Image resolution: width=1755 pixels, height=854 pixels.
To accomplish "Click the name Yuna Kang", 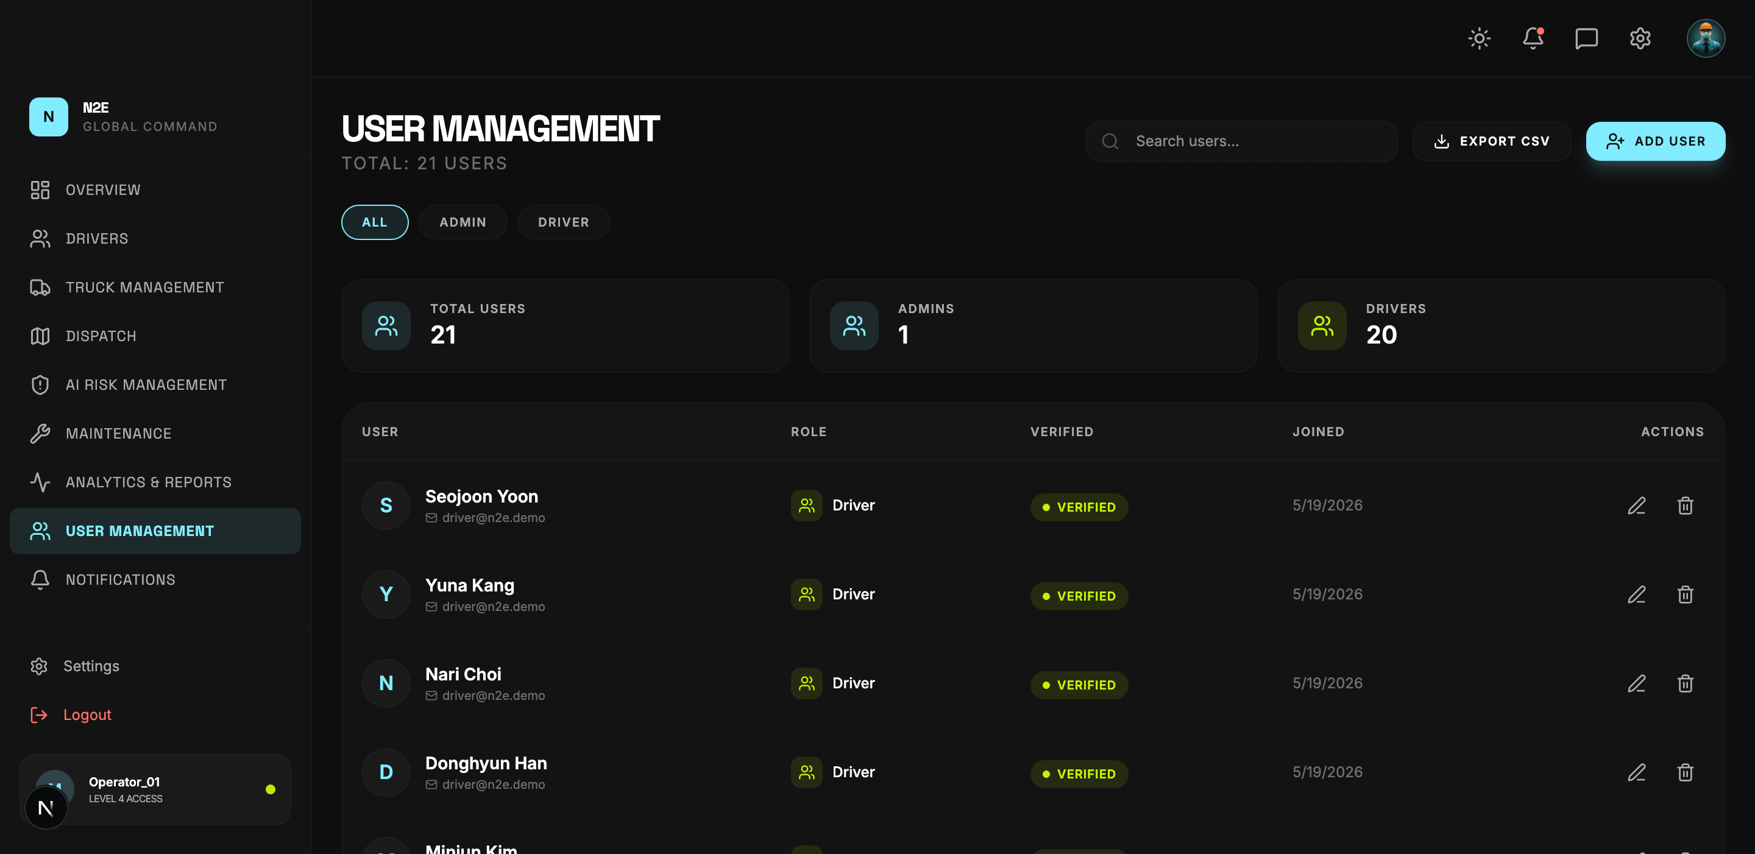I will click(469, 585).
